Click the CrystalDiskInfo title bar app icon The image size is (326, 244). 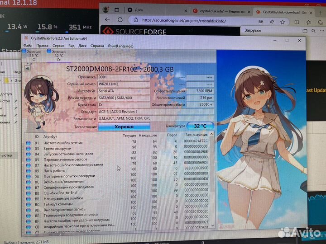[25, 39]
